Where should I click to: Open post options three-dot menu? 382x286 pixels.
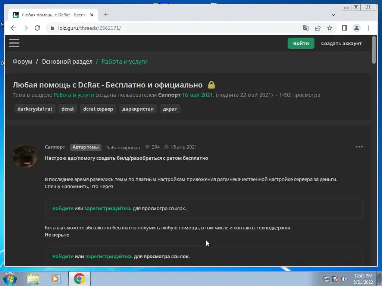(359, 147)
